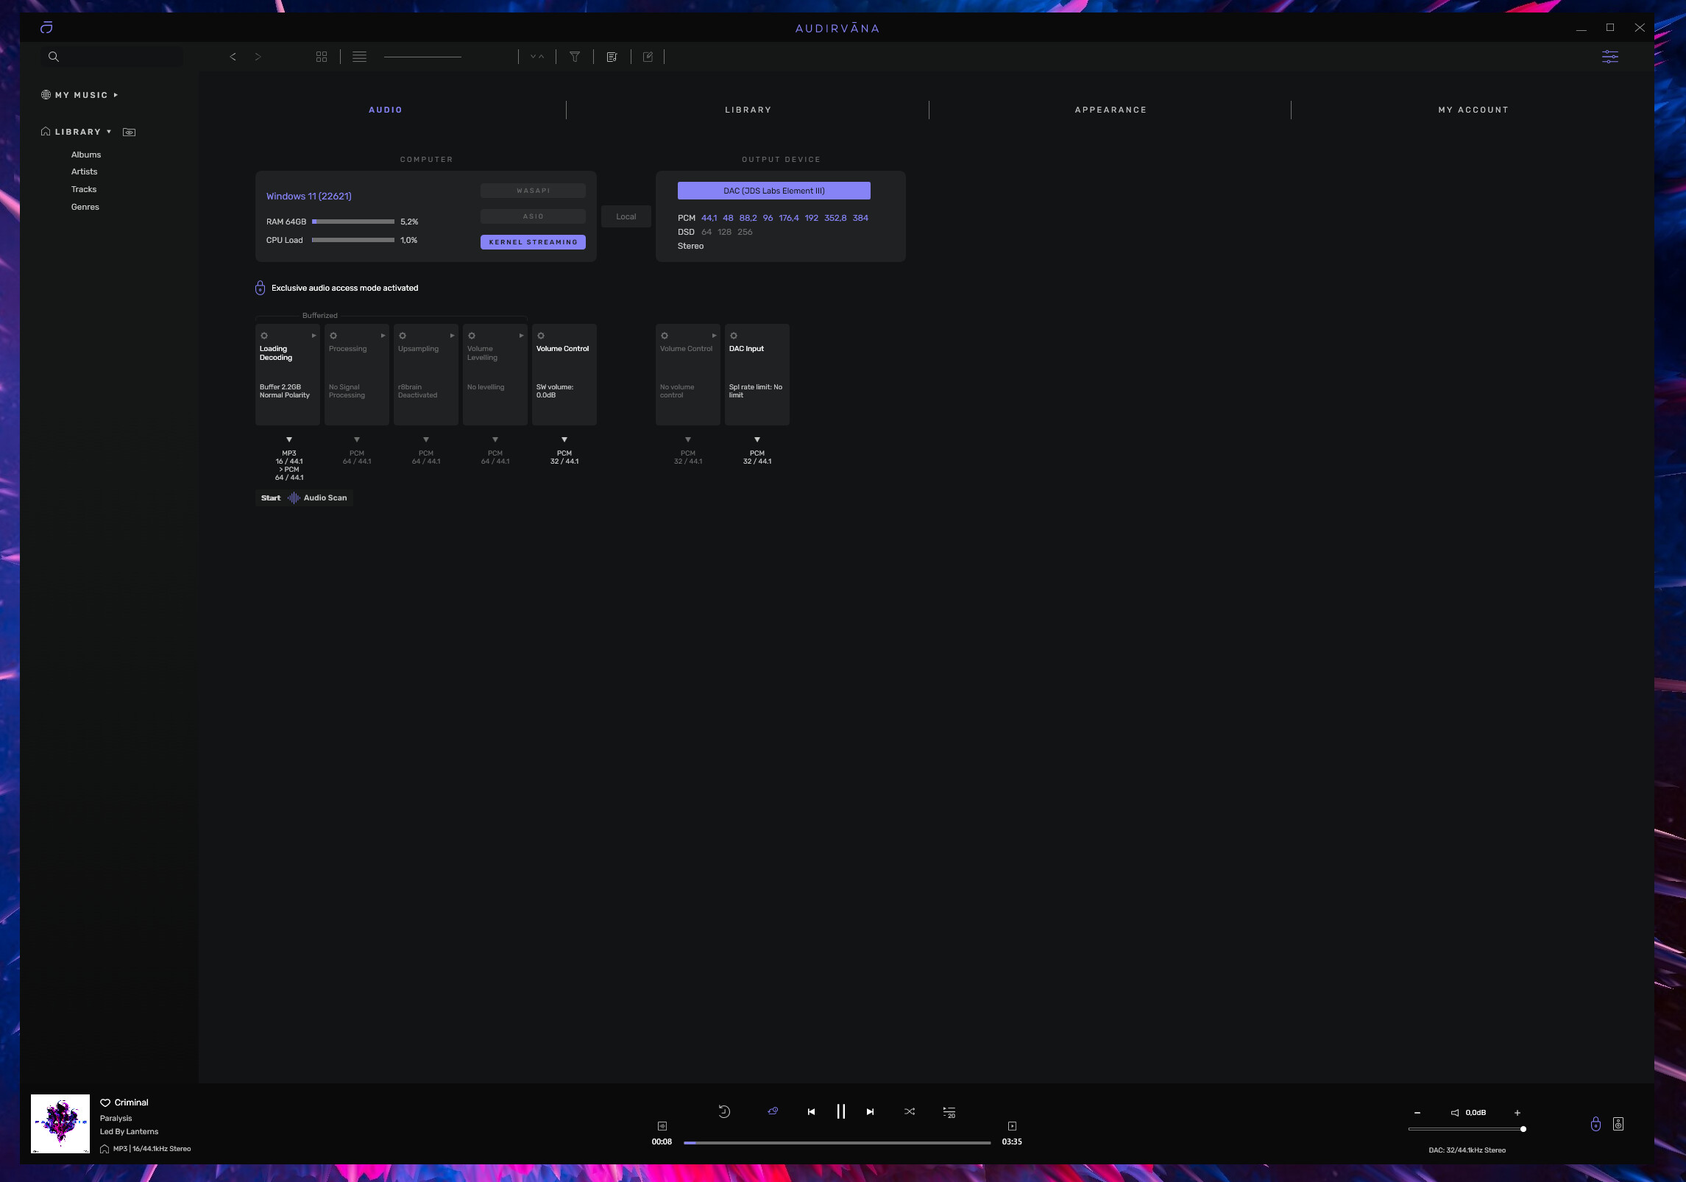Select the KERNEL STREAMING driver mode

[x=533, y=242]
